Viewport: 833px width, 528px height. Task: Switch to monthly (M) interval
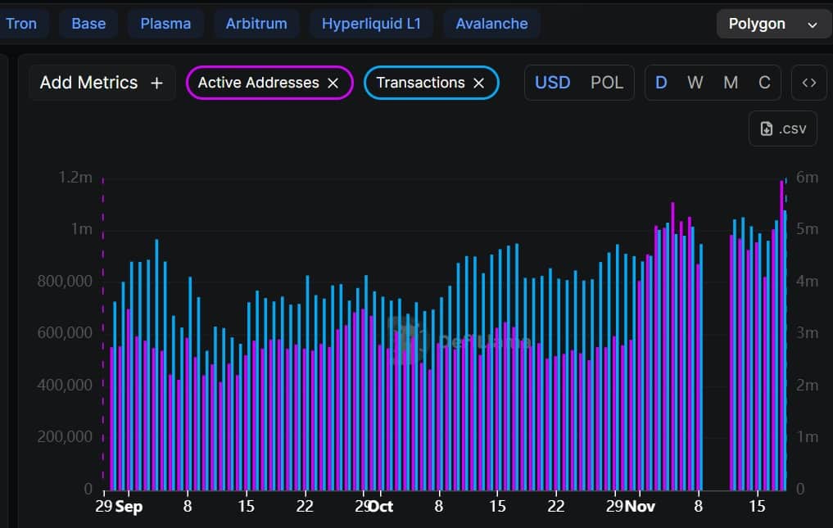tap(730, 82)
